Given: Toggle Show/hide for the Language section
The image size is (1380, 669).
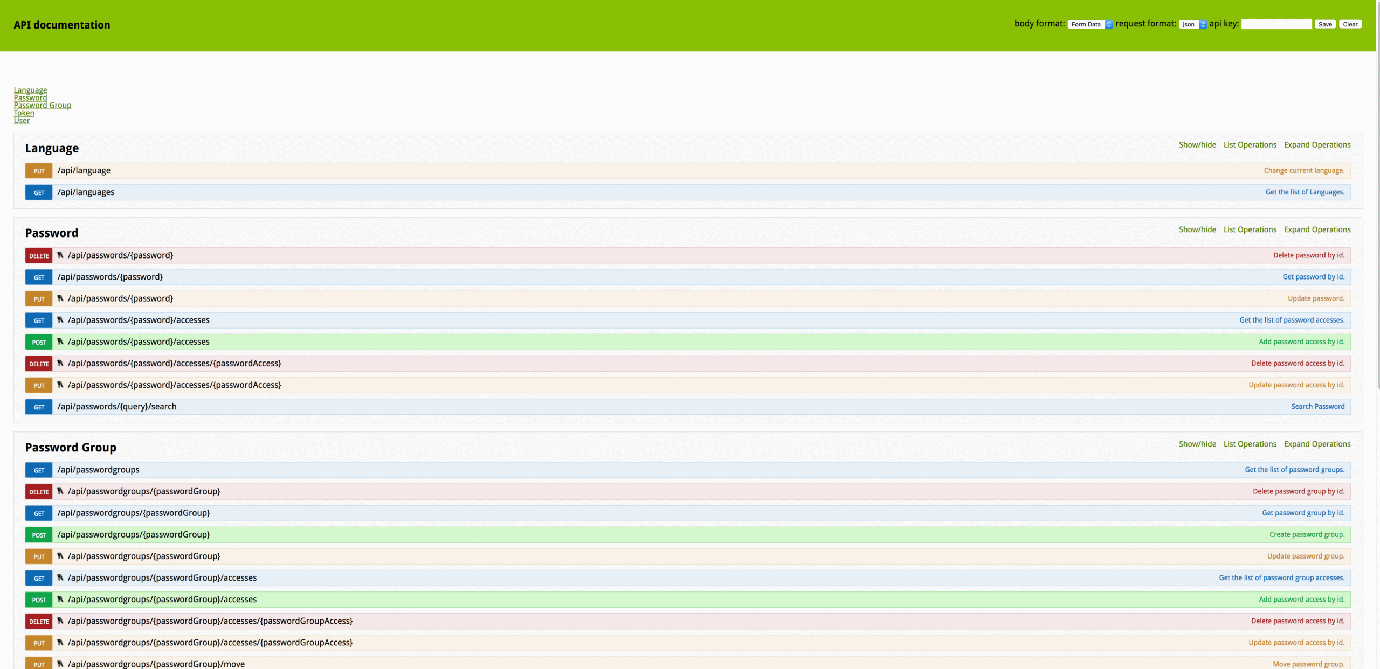Looking at the screenshot, I should 1197,145.
